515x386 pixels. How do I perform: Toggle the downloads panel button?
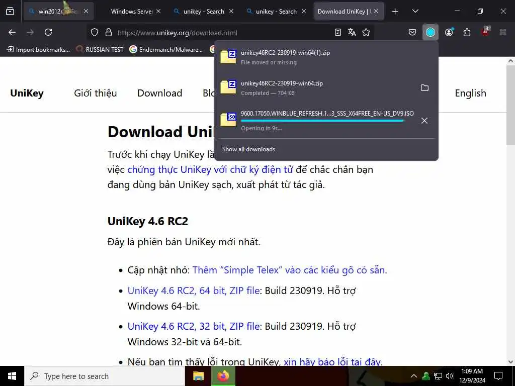tap(431, 32)
